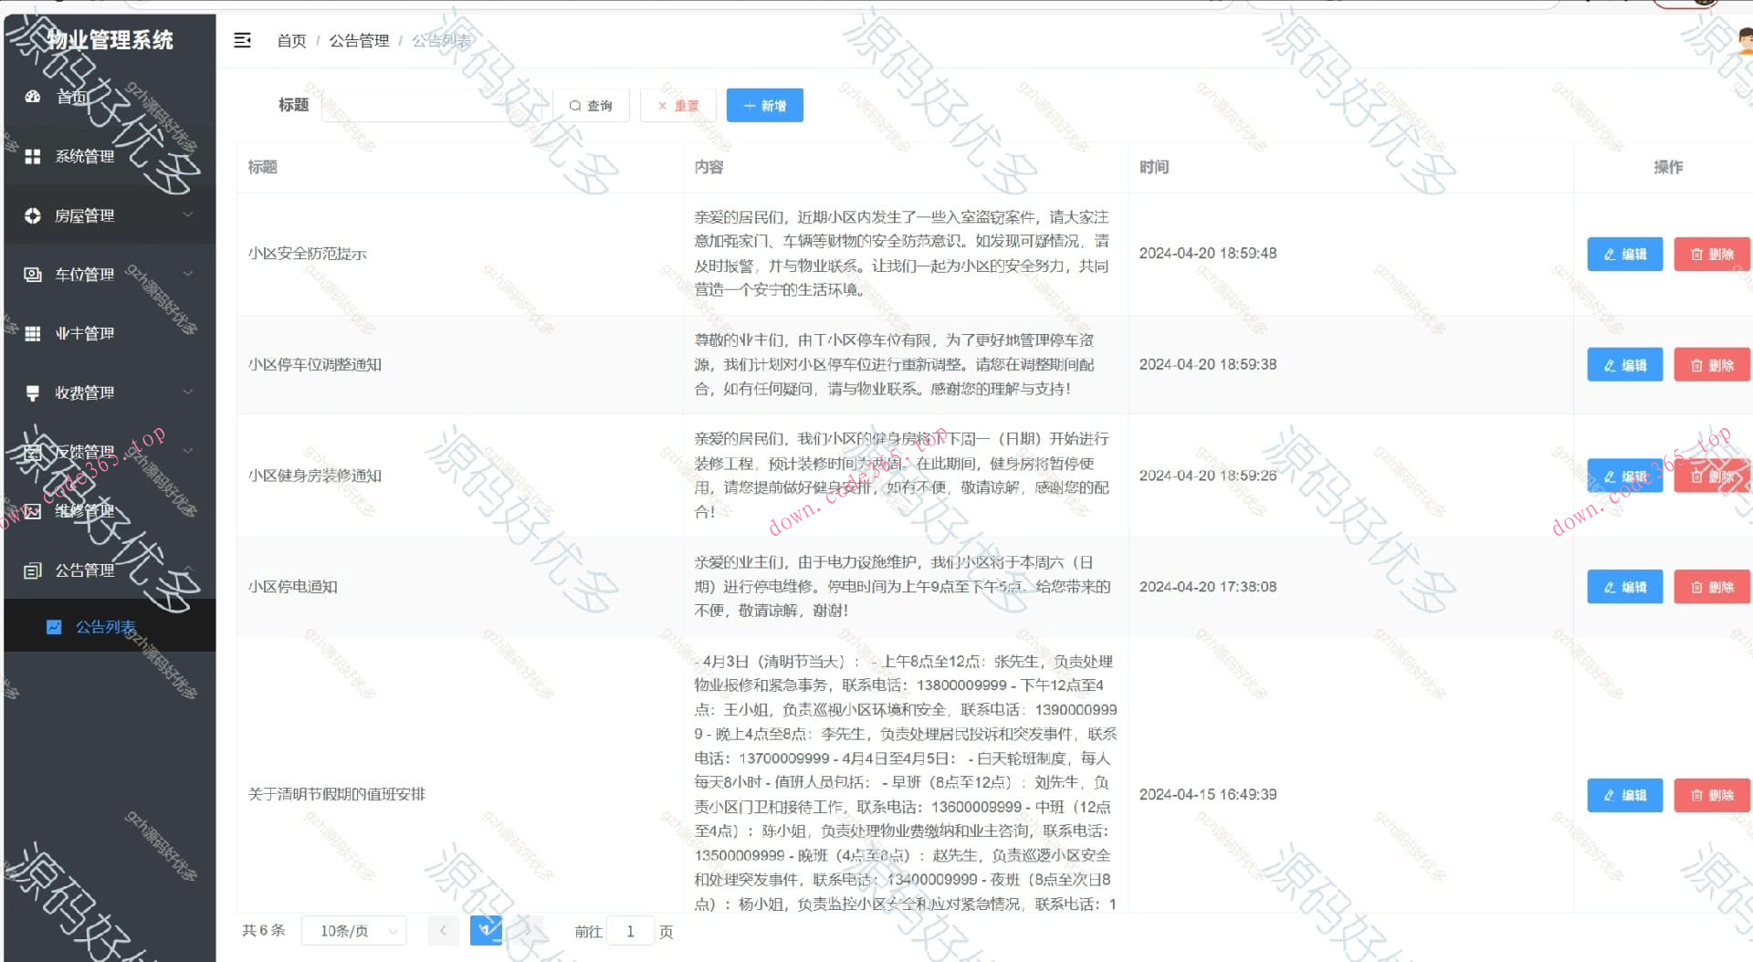Screen dimensions: 1753x962
Task: Expand the 房屋管理 submenu chevron
Action: pyautogui.click(x=189, y=215)
